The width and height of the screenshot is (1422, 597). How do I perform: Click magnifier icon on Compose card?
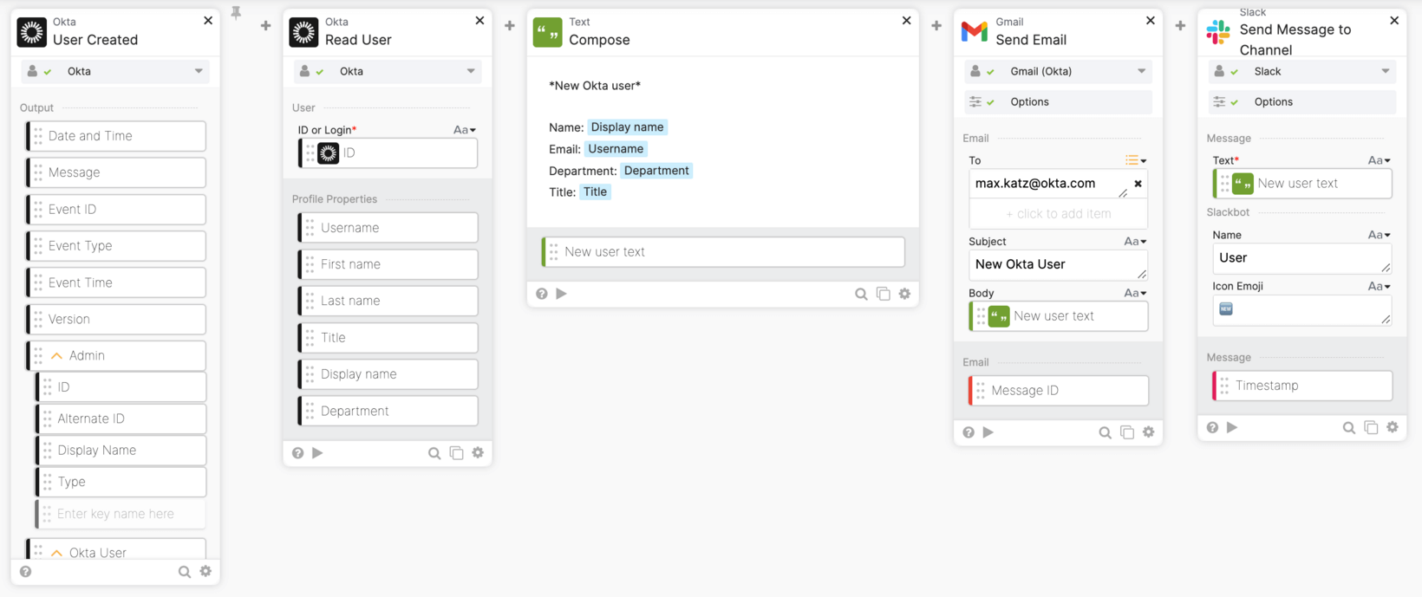(861, 294)
